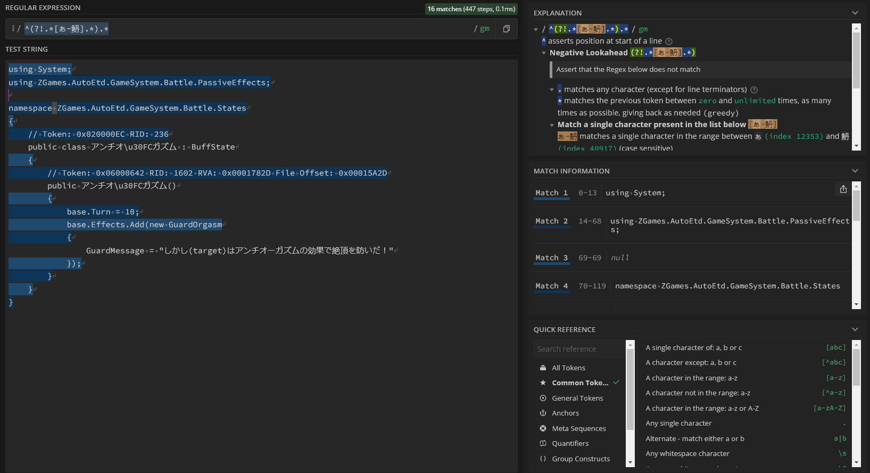Click the Match Information scrollbar down arrow
870x473 pixels.
coord(856,304)
